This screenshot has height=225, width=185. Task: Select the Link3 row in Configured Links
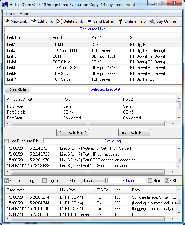93,56
